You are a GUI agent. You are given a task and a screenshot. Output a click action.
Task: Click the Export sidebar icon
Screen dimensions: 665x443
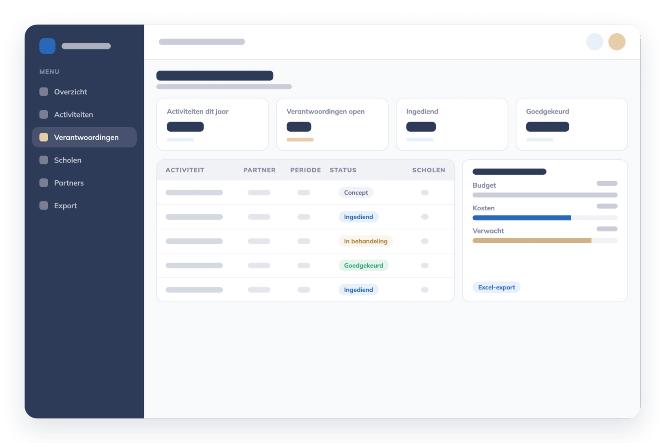[x=44, y=205]
